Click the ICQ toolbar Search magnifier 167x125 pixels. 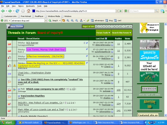[50, 21]
